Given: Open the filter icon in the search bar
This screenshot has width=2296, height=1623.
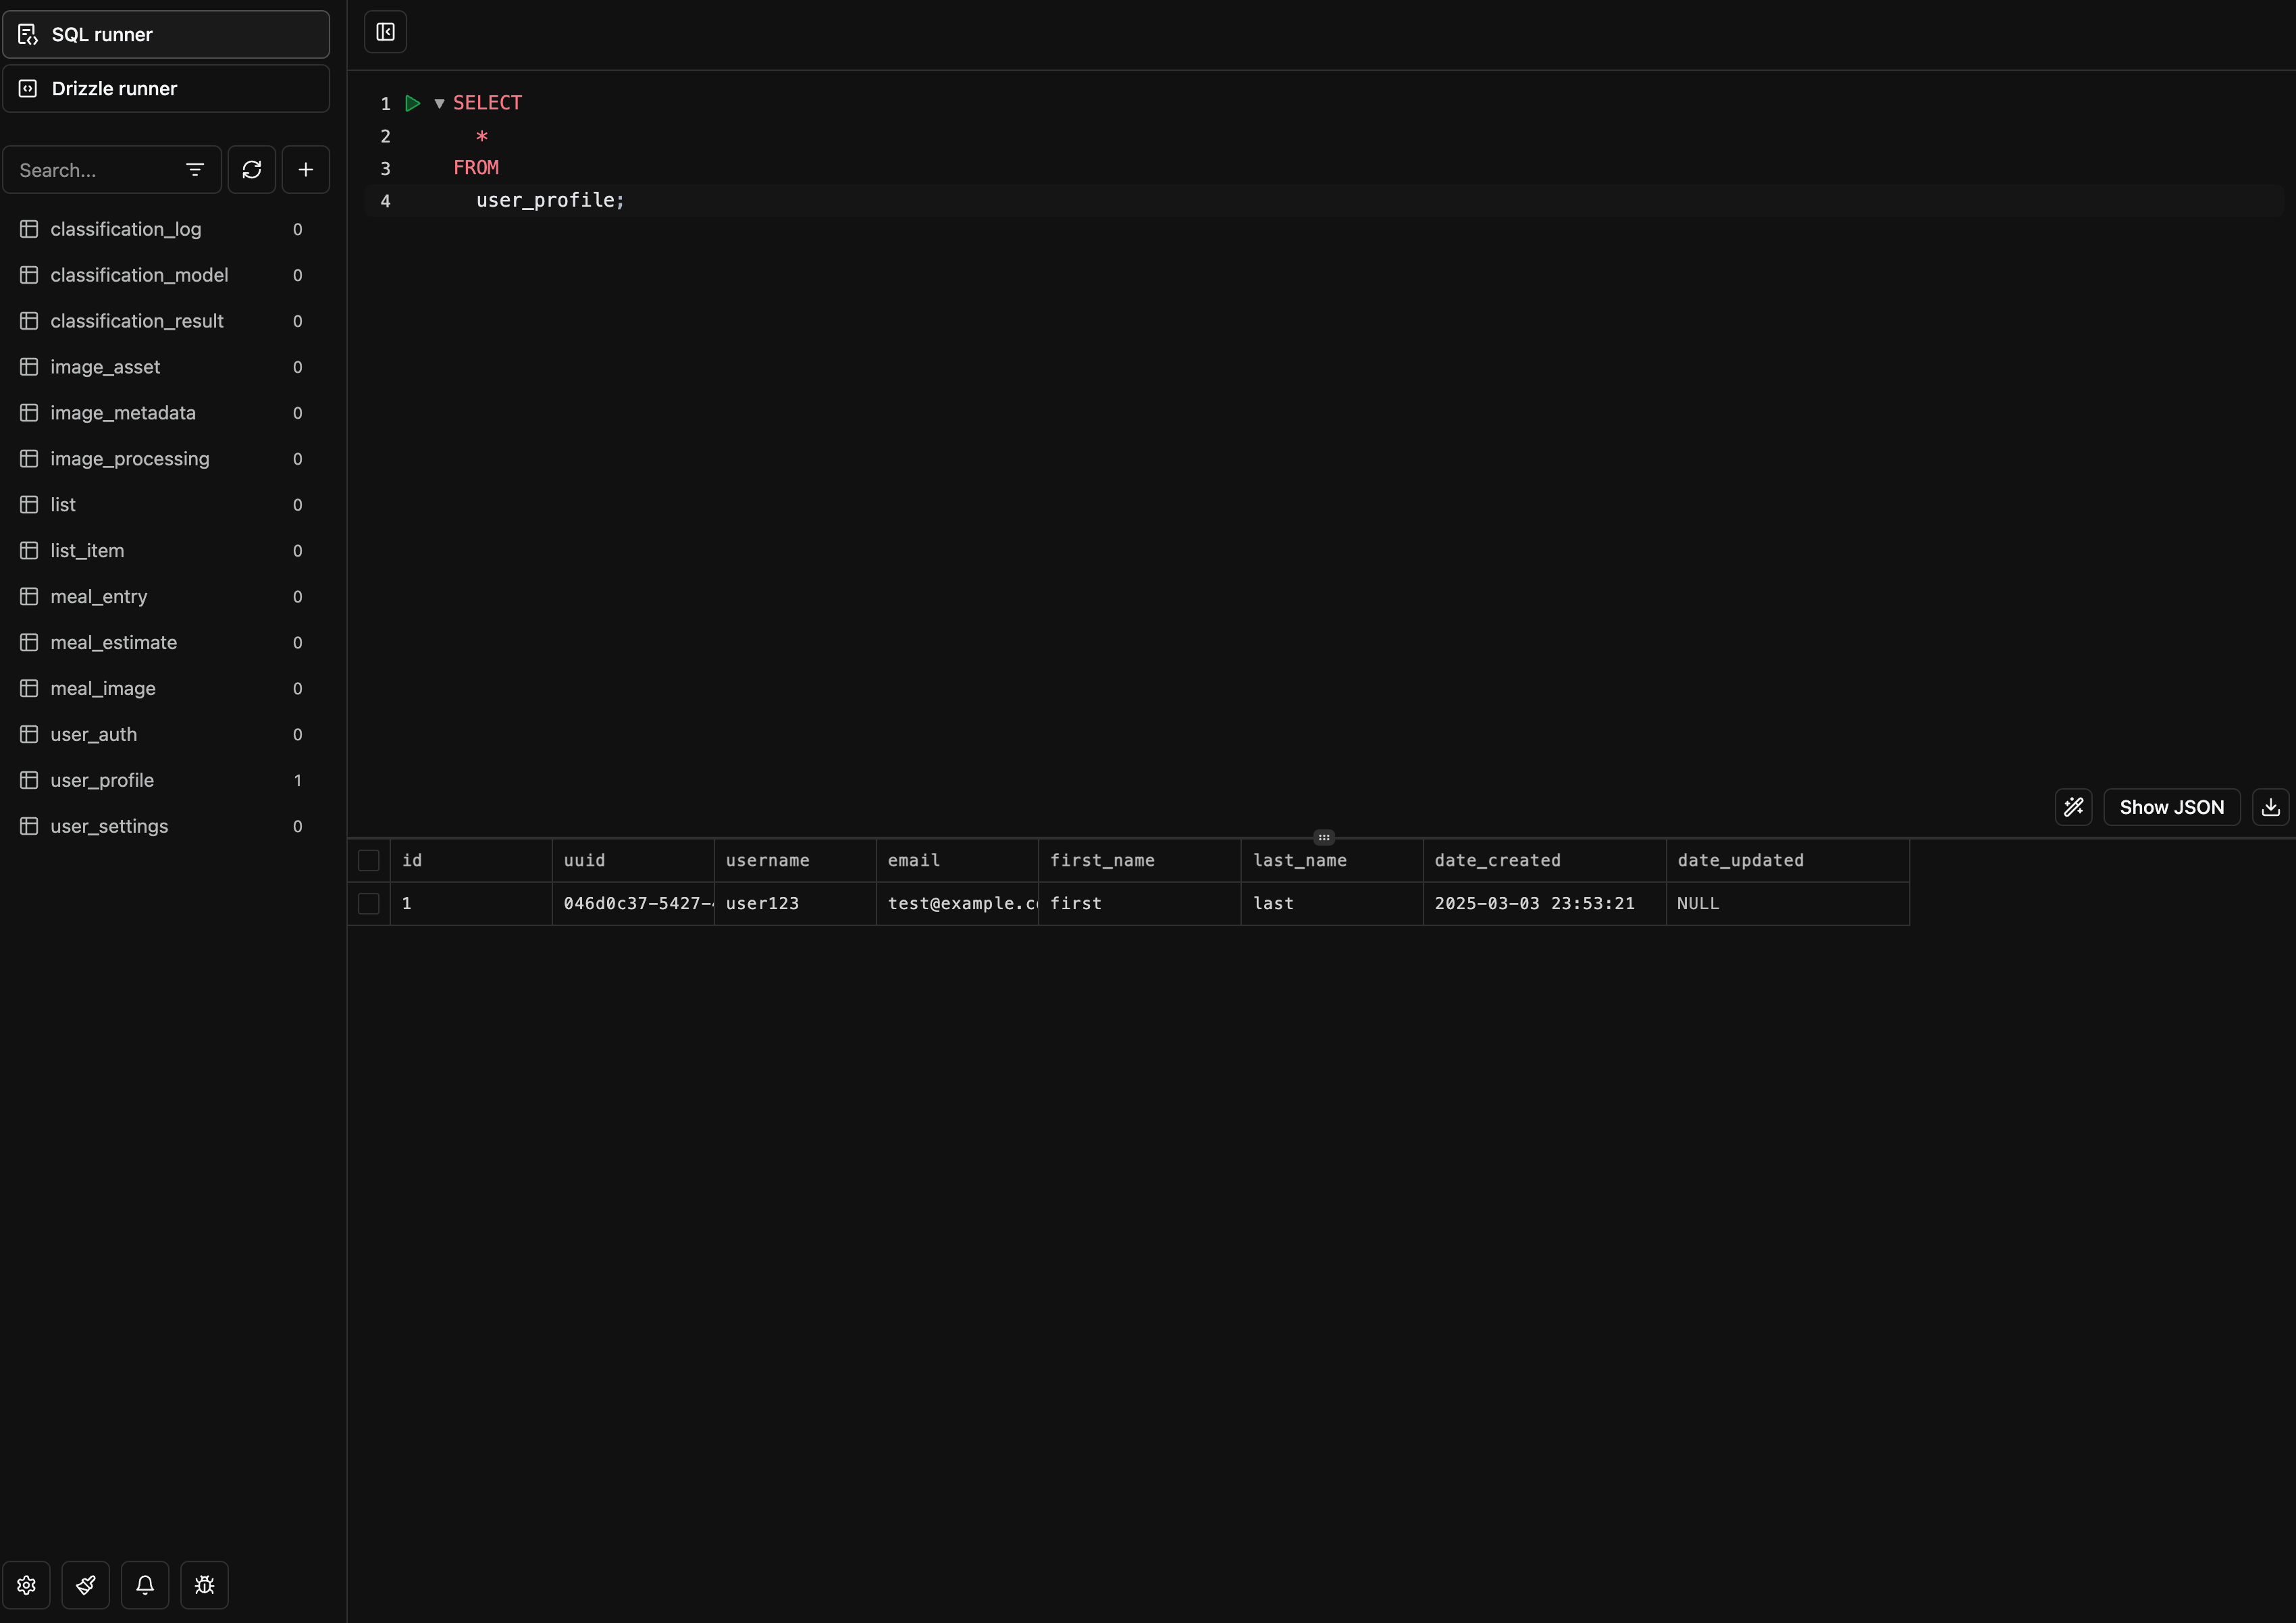Looking at the screenshot, I should 195,169.
